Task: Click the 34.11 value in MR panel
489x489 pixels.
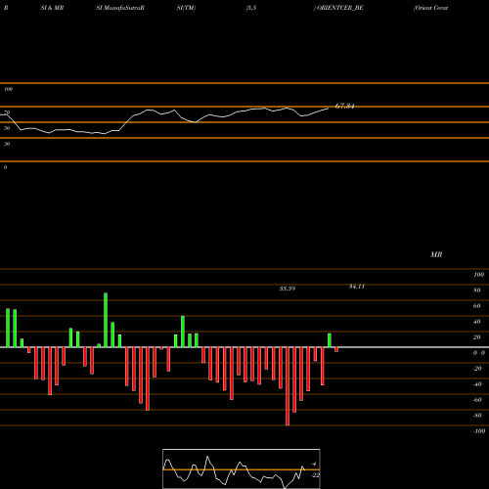Action: click(x=357, y=287)
